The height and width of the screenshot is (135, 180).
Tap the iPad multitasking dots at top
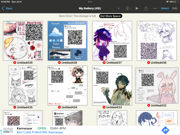click(90, 2)
